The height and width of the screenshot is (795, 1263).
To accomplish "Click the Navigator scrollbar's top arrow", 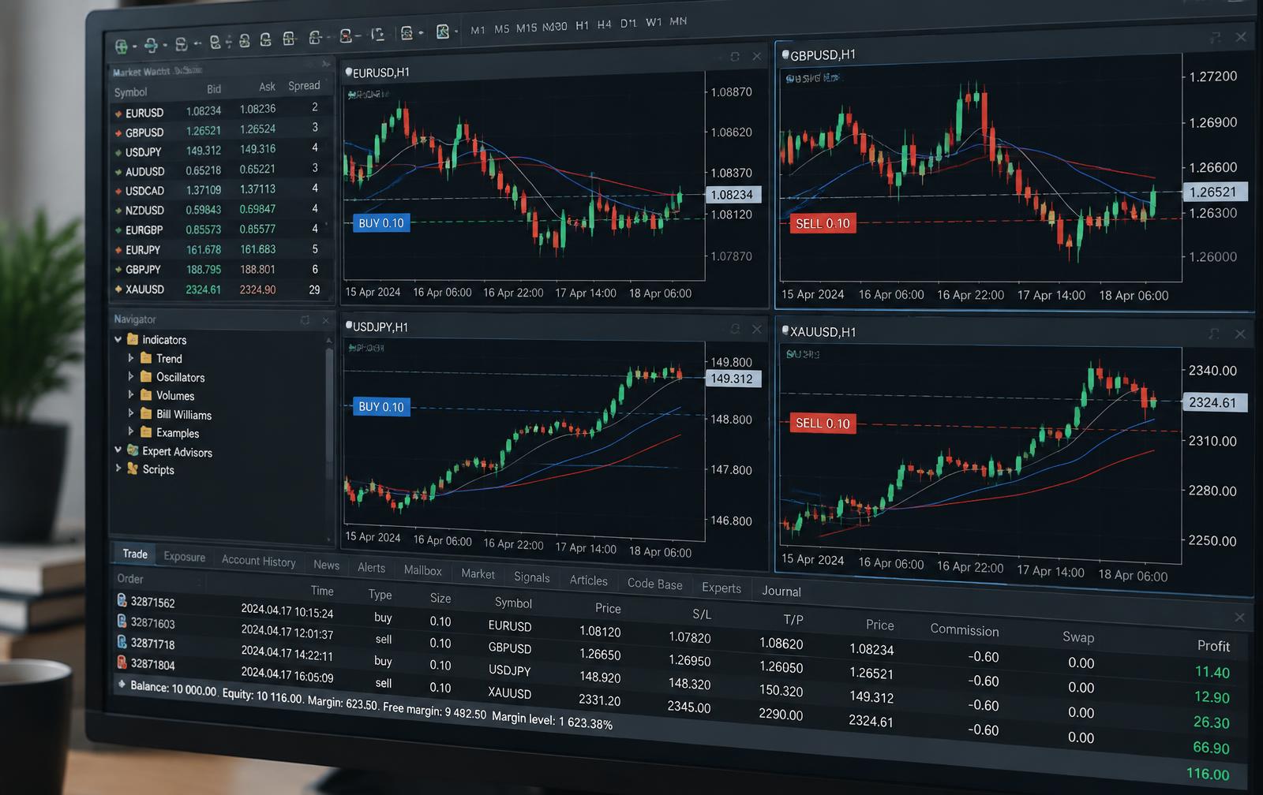I will 329,340.
